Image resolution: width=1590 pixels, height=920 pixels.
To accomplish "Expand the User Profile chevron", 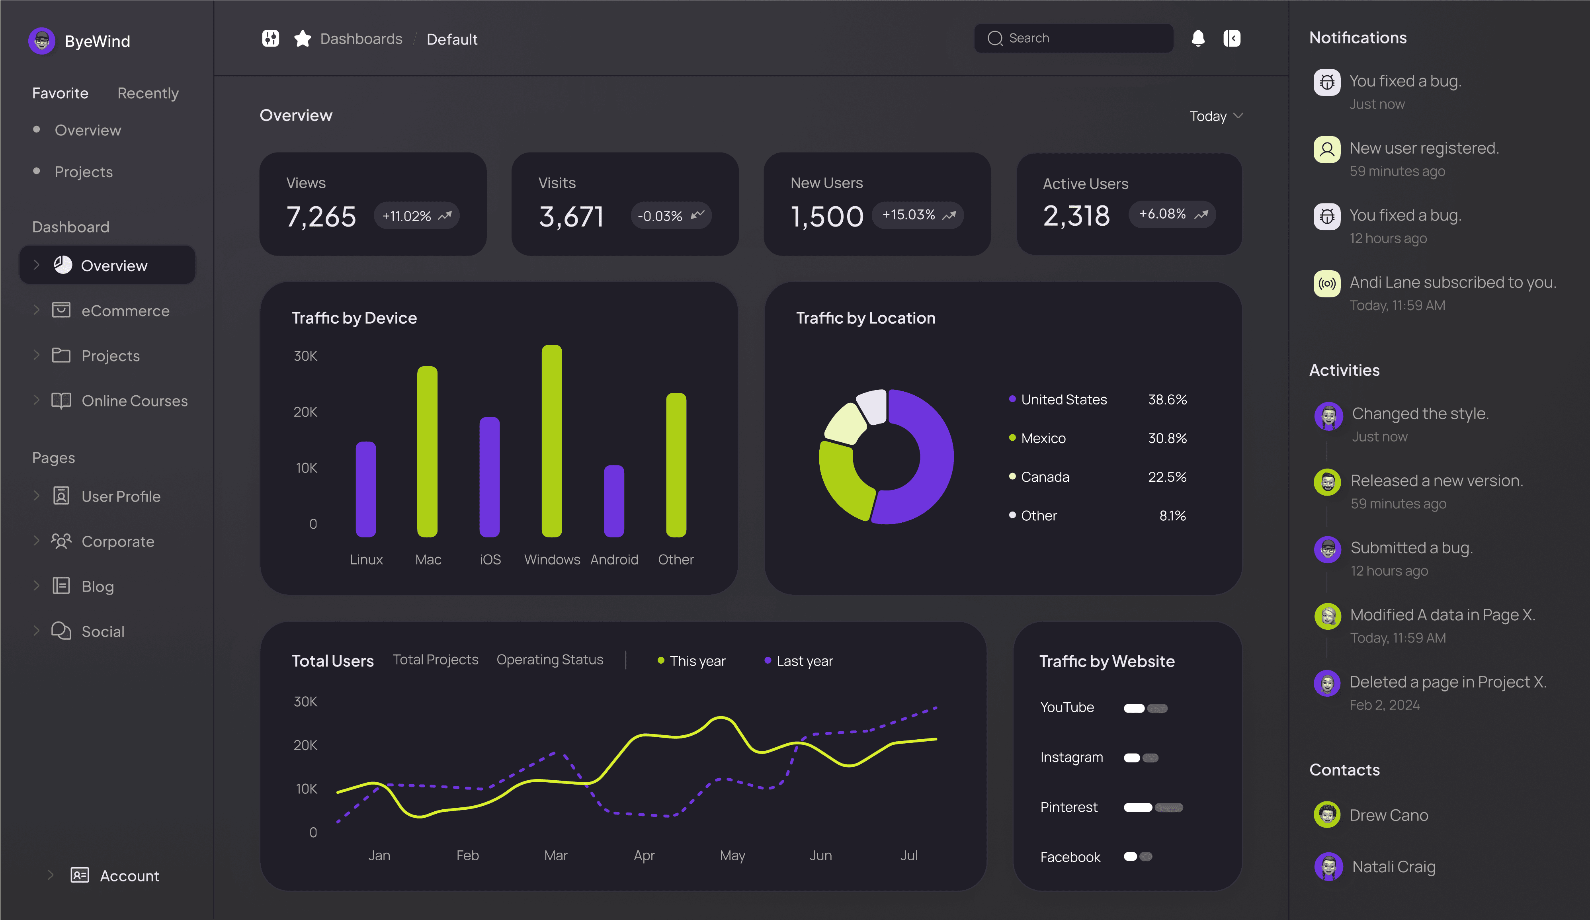I will pyautogui.click(x=36, y=496).
